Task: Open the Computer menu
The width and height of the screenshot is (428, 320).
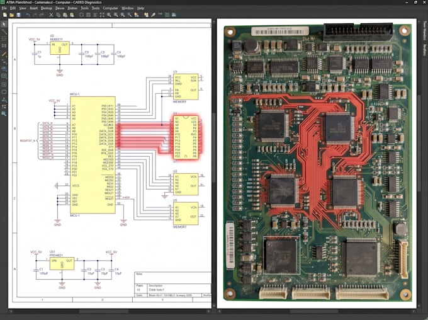Action: pyautogui.click(x=110, y=8)
